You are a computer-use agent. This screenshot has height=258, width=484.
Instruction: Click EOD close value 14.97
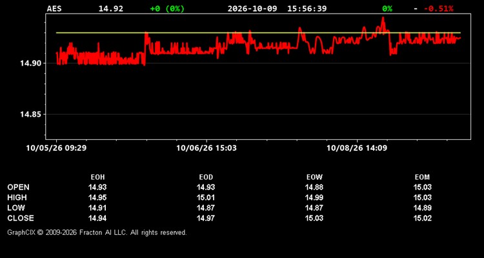coord(206,218)
